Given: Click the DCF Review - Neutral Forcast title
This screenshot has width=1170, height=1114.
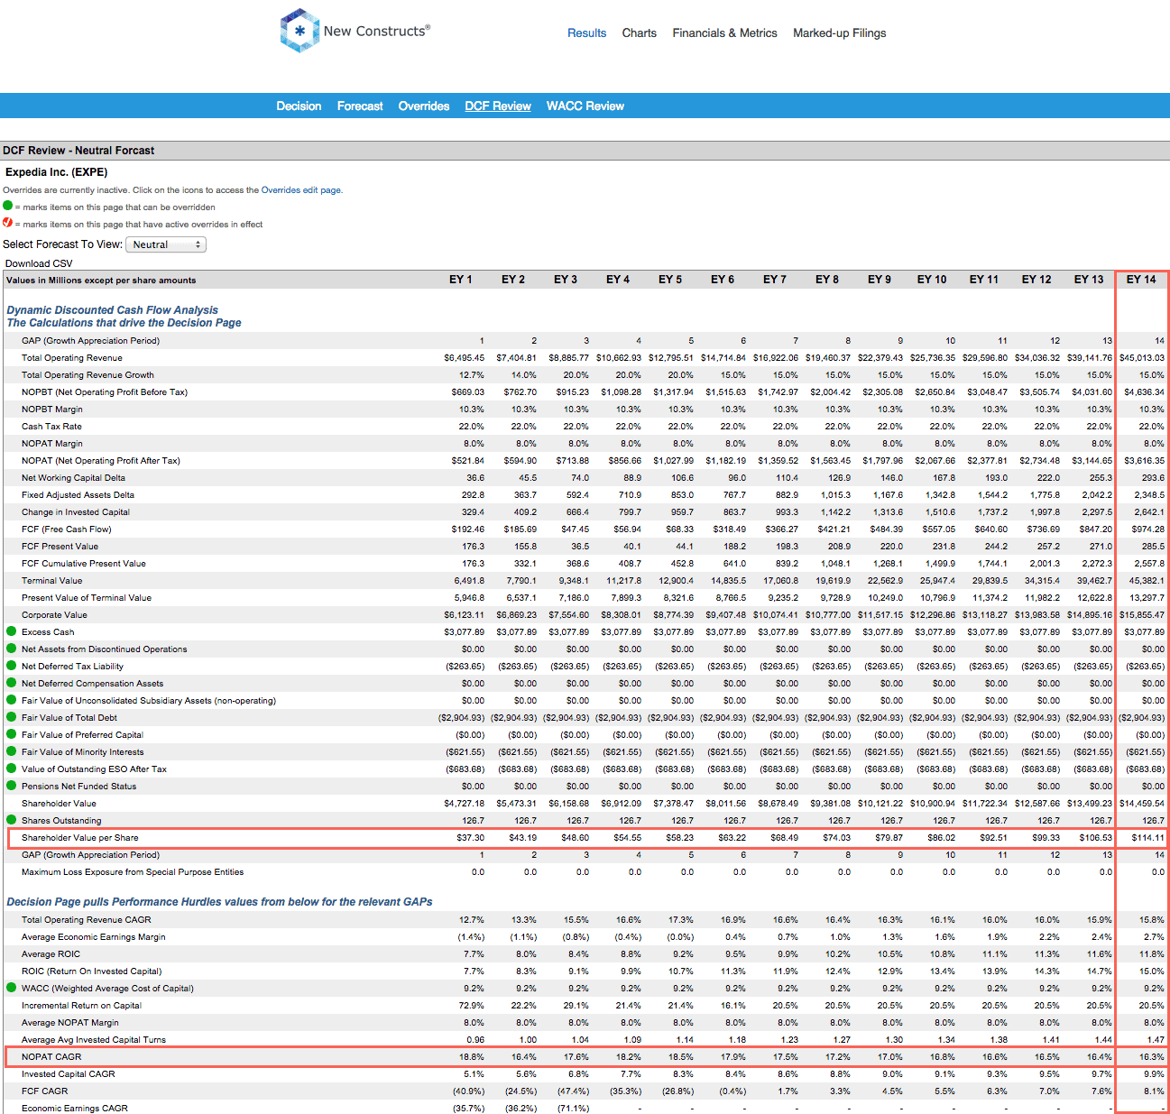Looking at the screenshot, I should pos(78,151).
